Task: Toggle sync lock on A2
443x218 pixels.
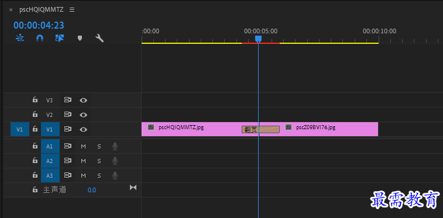Action: (x=67, y=161)
